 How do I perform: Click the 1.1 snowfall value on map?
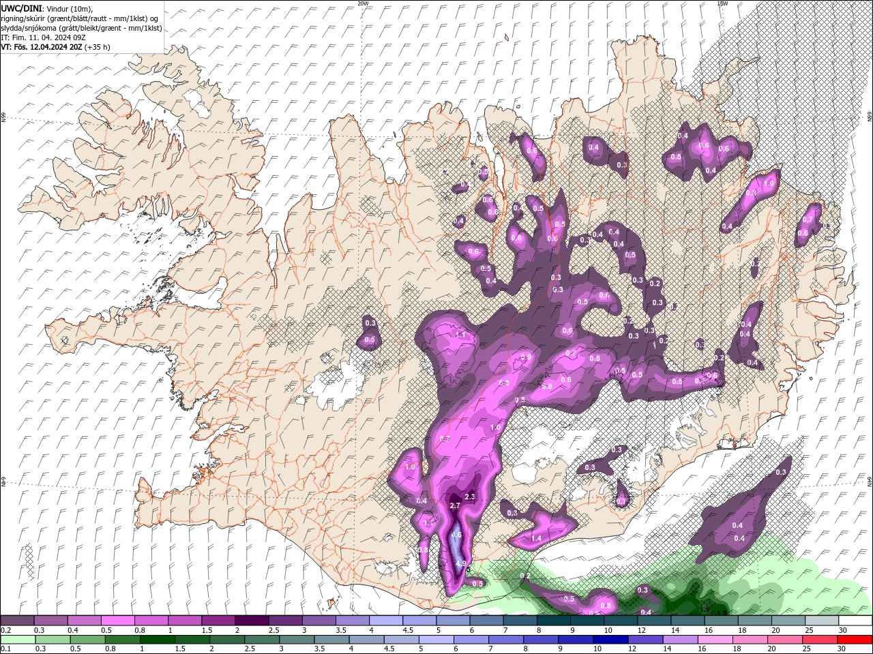point(460,334)
